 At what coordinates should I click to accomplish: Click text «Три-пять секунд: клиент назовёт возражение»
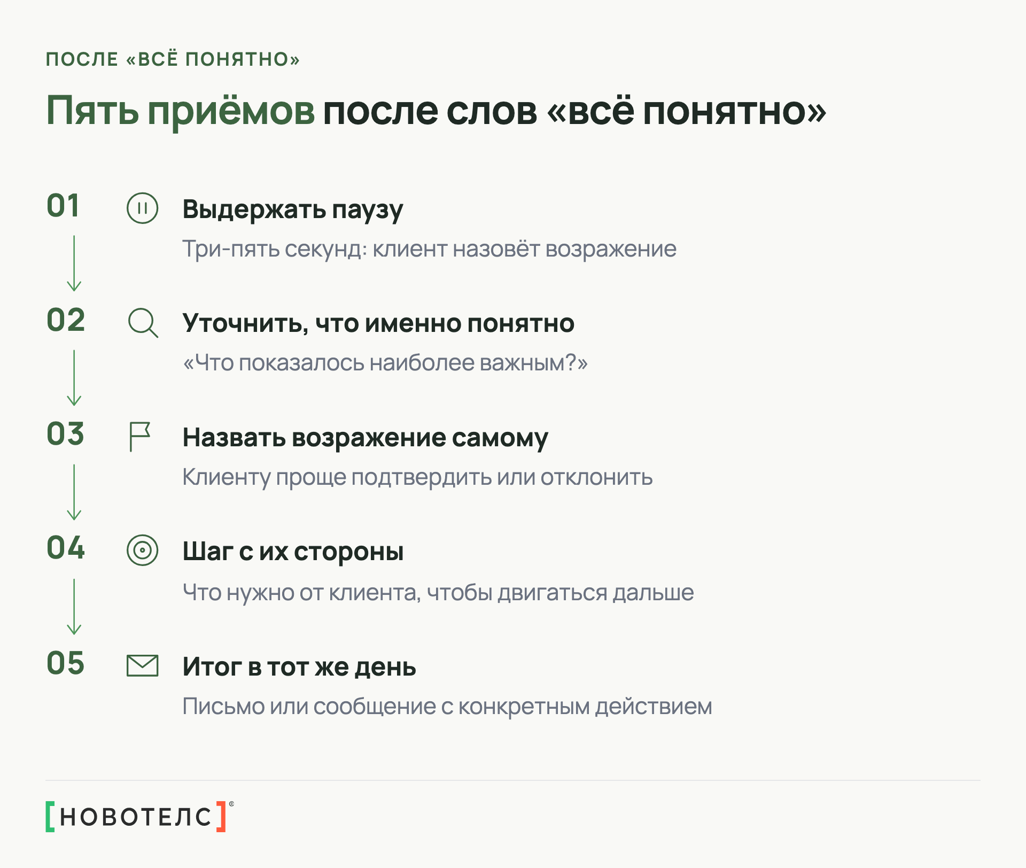click(429, 250)
